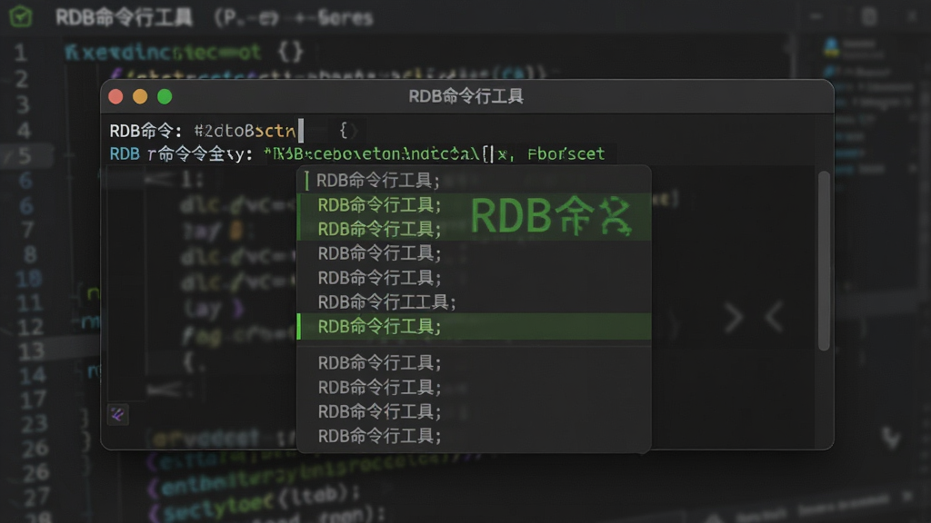Close the RDB命令行工具 dialog with red button
The height and width of the screenshot is (523, 931).
point(115,96)
